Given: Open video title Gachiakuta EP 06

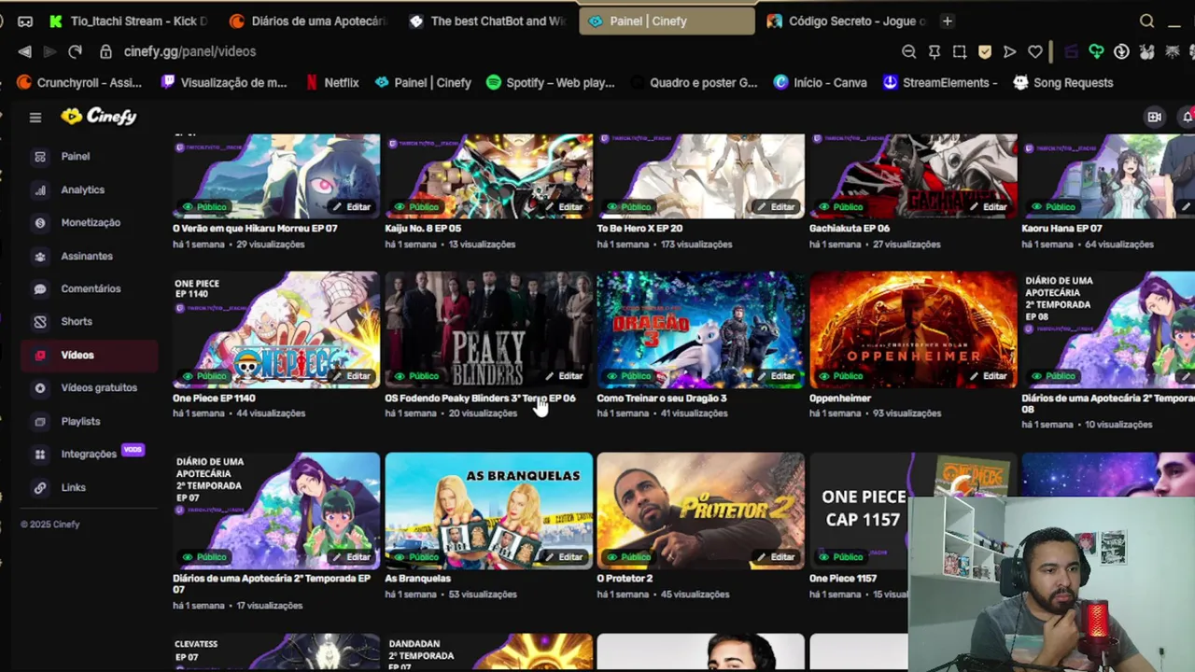Looking at the screenshot, I should (x=850, y=229).
